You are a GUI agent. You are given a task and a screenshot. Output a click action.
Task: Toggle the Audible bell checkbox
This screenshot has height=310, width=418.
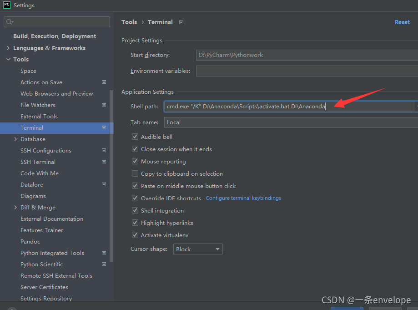coord(135,137)
